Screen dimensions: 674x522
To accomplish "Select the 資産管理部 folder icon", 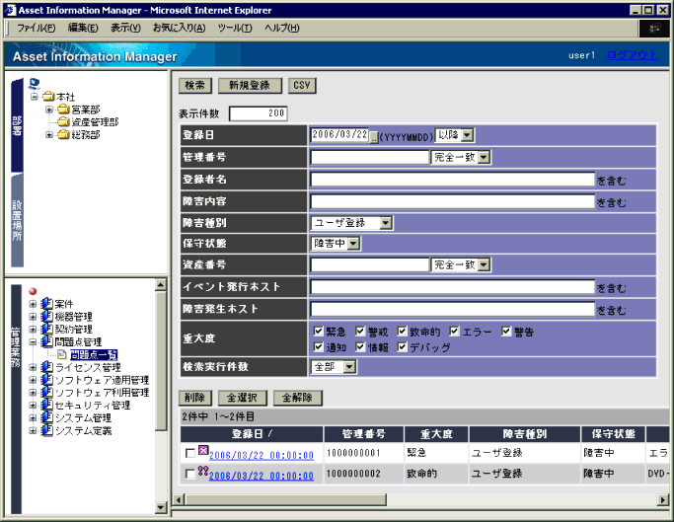I will 63,121.
